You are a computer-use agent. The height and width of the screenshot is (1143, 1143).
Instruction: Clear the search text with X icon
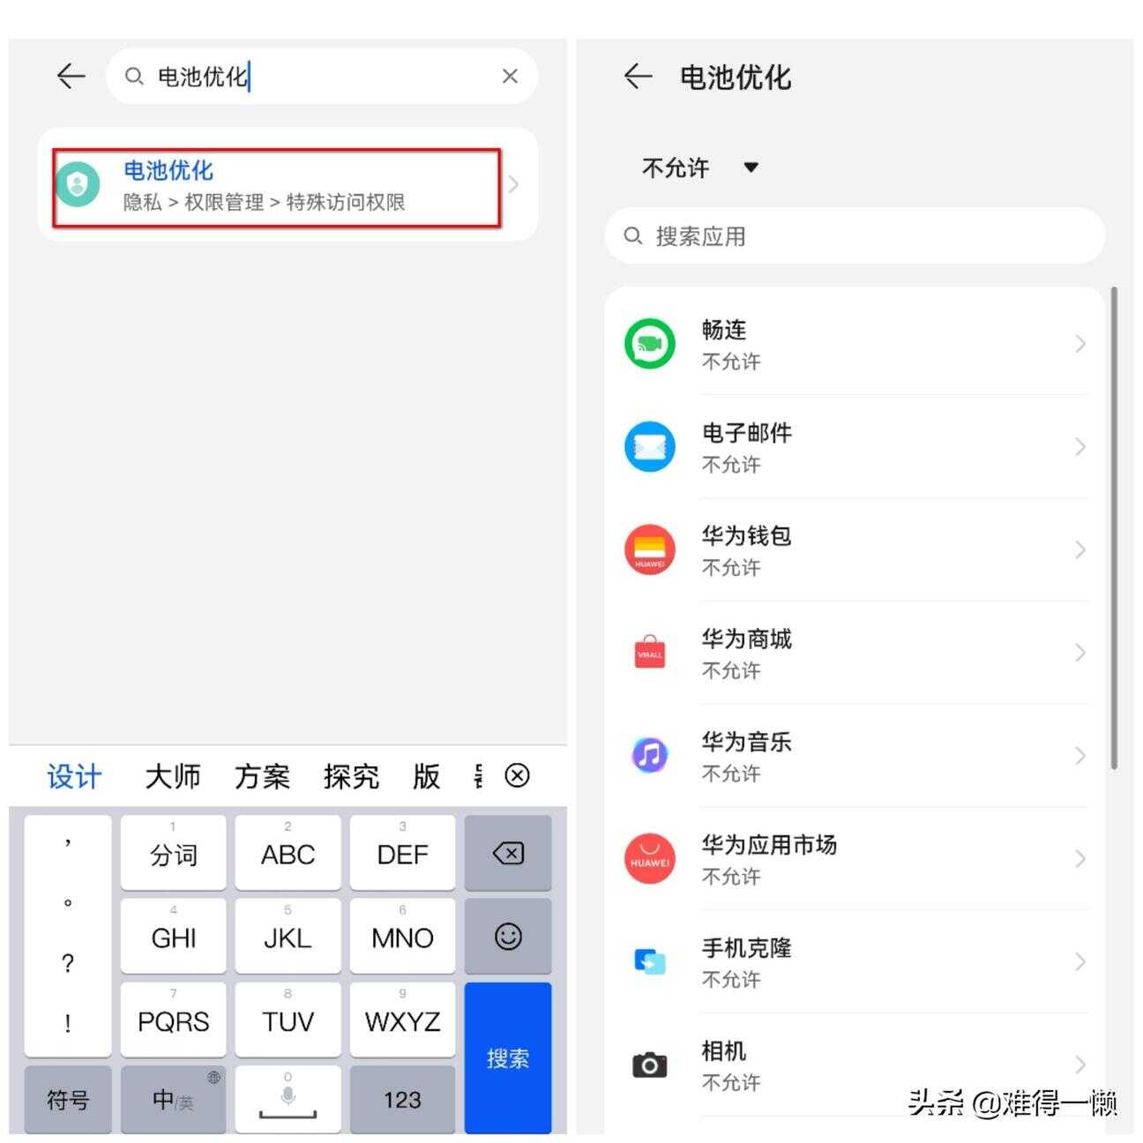510,77
